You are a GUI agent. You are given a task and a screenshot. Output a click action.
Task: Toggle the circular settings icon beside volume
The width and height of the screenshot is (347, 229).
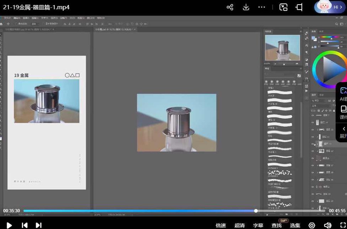pos(312,225)
